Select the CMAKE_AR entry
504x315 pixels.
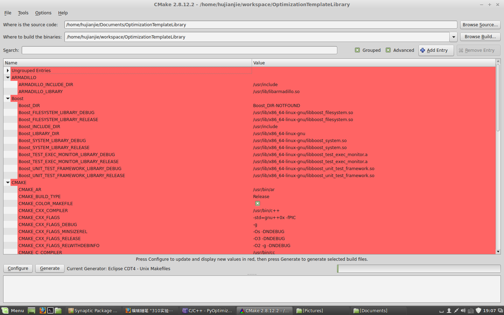pos(30,189)
